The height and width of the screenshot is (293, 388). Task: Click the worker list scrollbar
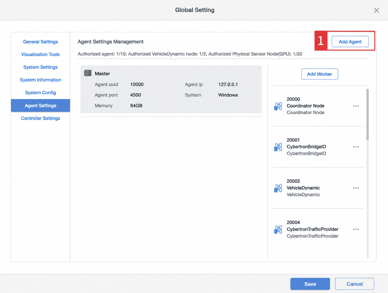pos(368,115)
